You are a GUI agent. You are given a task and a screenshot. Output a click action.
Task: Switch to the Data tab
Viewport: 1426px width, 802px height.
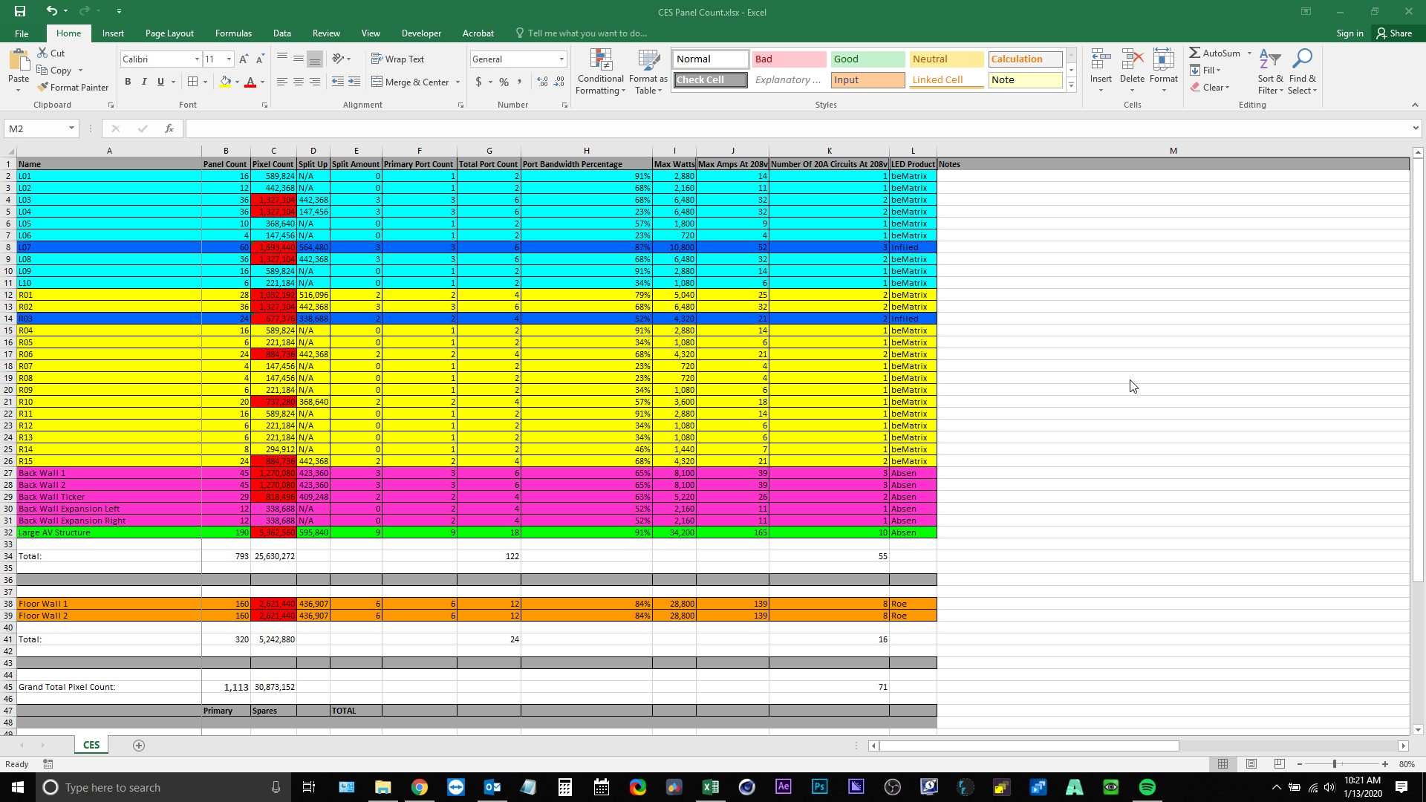pyautogui.click(x=281, y=33)
